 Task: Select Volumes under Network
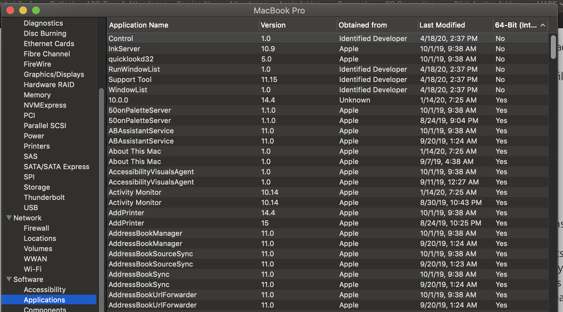coord(38,249)
